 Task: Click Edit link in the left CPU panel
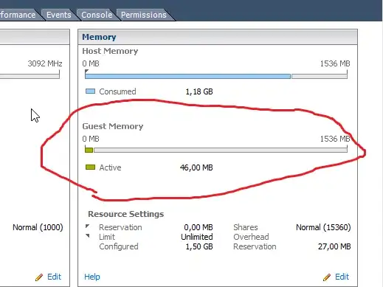54,277
